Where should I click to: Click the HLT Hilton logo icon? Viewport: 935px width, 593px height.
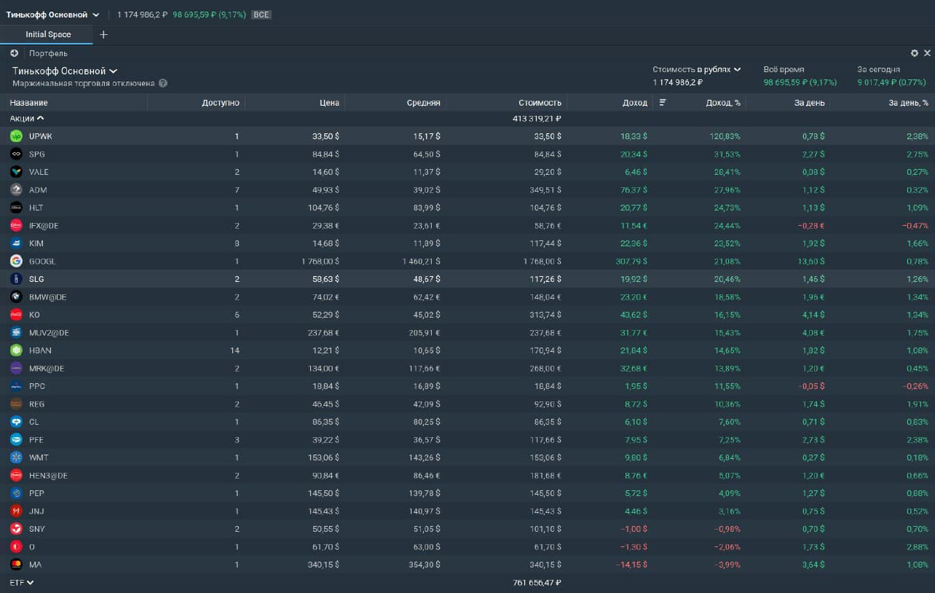(x=16, y=208)
